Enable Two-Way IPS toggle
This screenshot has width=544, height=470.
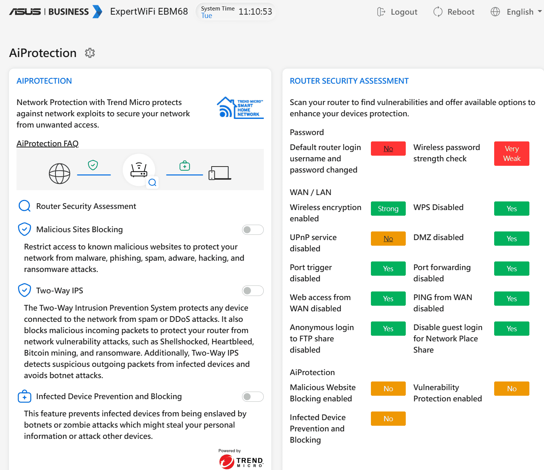pos(253,291)
